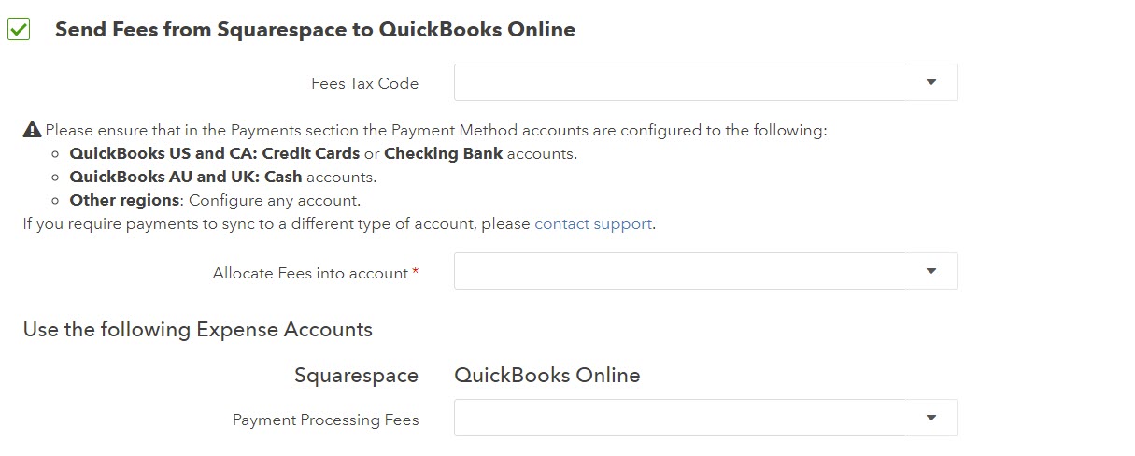Uncheck the Send Fees from Squarespace checkbox
This screenshot has width=1135, height=456.
[x=19, y=30]
